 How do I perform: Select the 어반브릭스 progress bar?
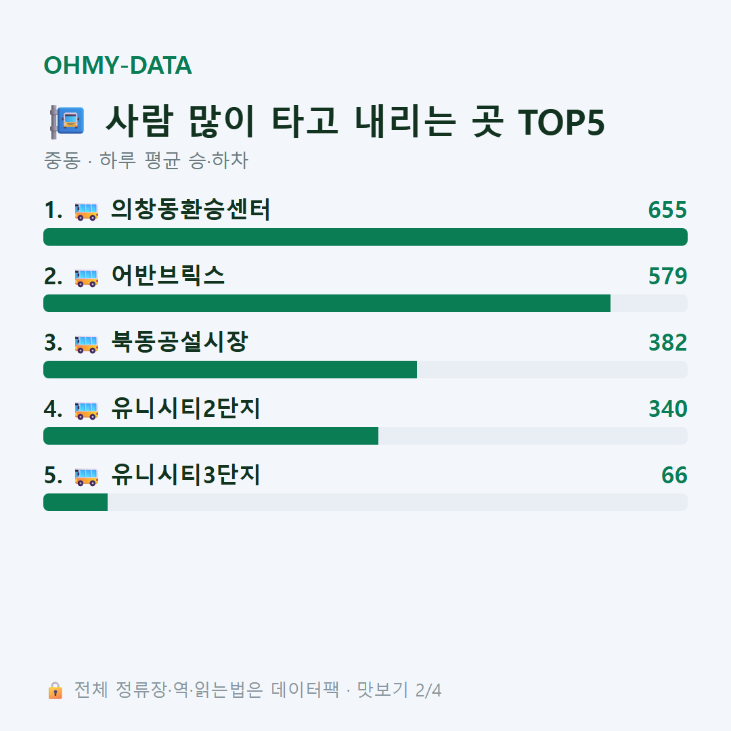(x=365, y=303)
